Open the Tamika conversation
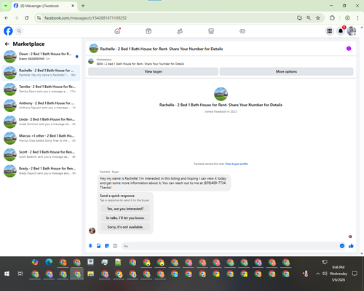The width and height of the screenshot is (364, 291). tap(41, 89)
